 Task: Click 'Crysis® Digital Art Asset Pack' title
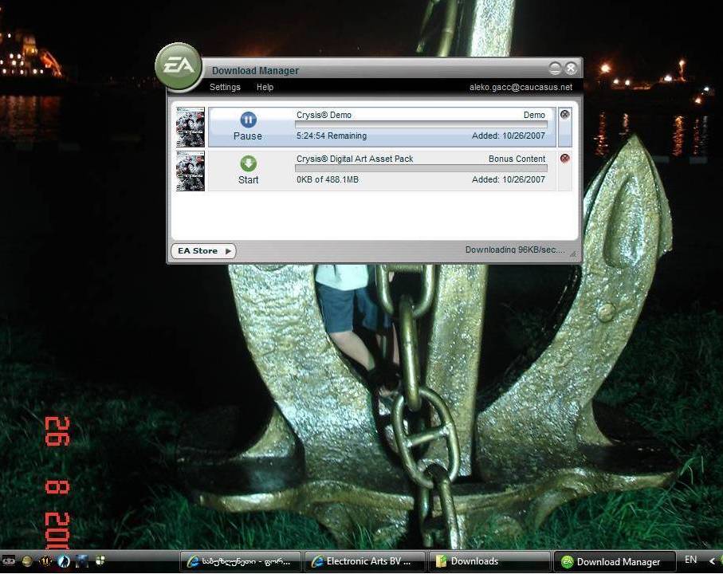click(355, 159)
